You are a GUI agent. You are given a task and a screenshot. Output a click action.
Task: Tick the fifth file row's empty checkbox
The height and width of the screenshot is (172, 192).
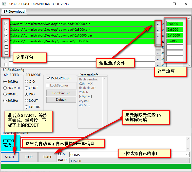pos(6,47)
